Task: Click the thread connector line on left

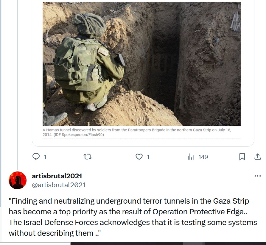Action: [x=18, y=85]
